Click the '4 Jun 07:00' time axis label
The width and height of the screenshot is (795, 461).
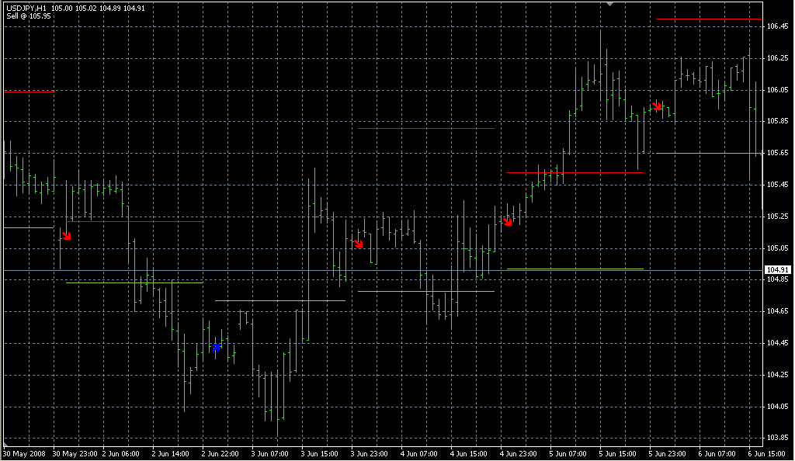pyautogui.click(x=419, y=453)
